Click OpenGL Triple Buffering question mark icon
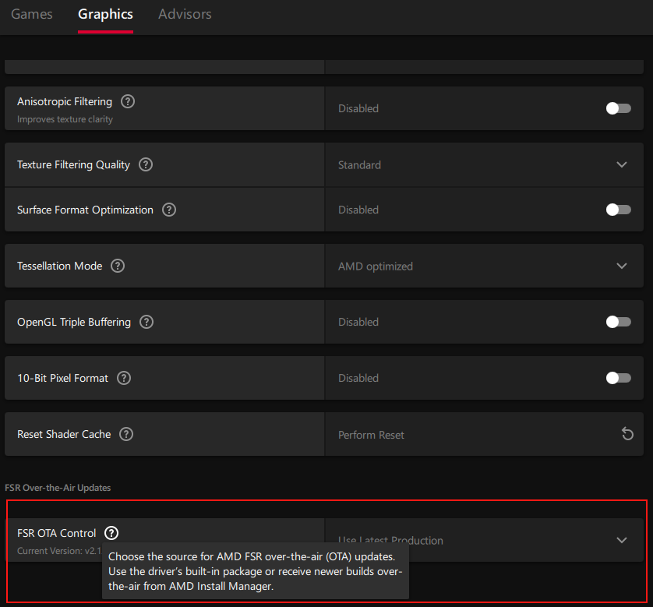 point(146,322)
